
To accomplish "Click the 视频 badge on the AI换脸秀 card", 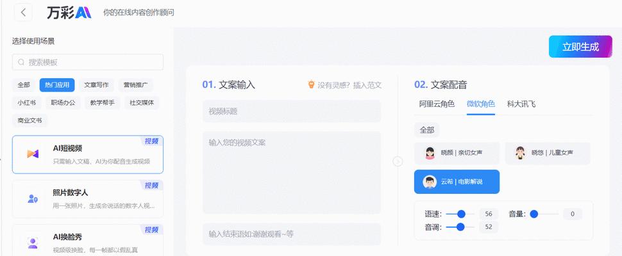I will 151,230.
